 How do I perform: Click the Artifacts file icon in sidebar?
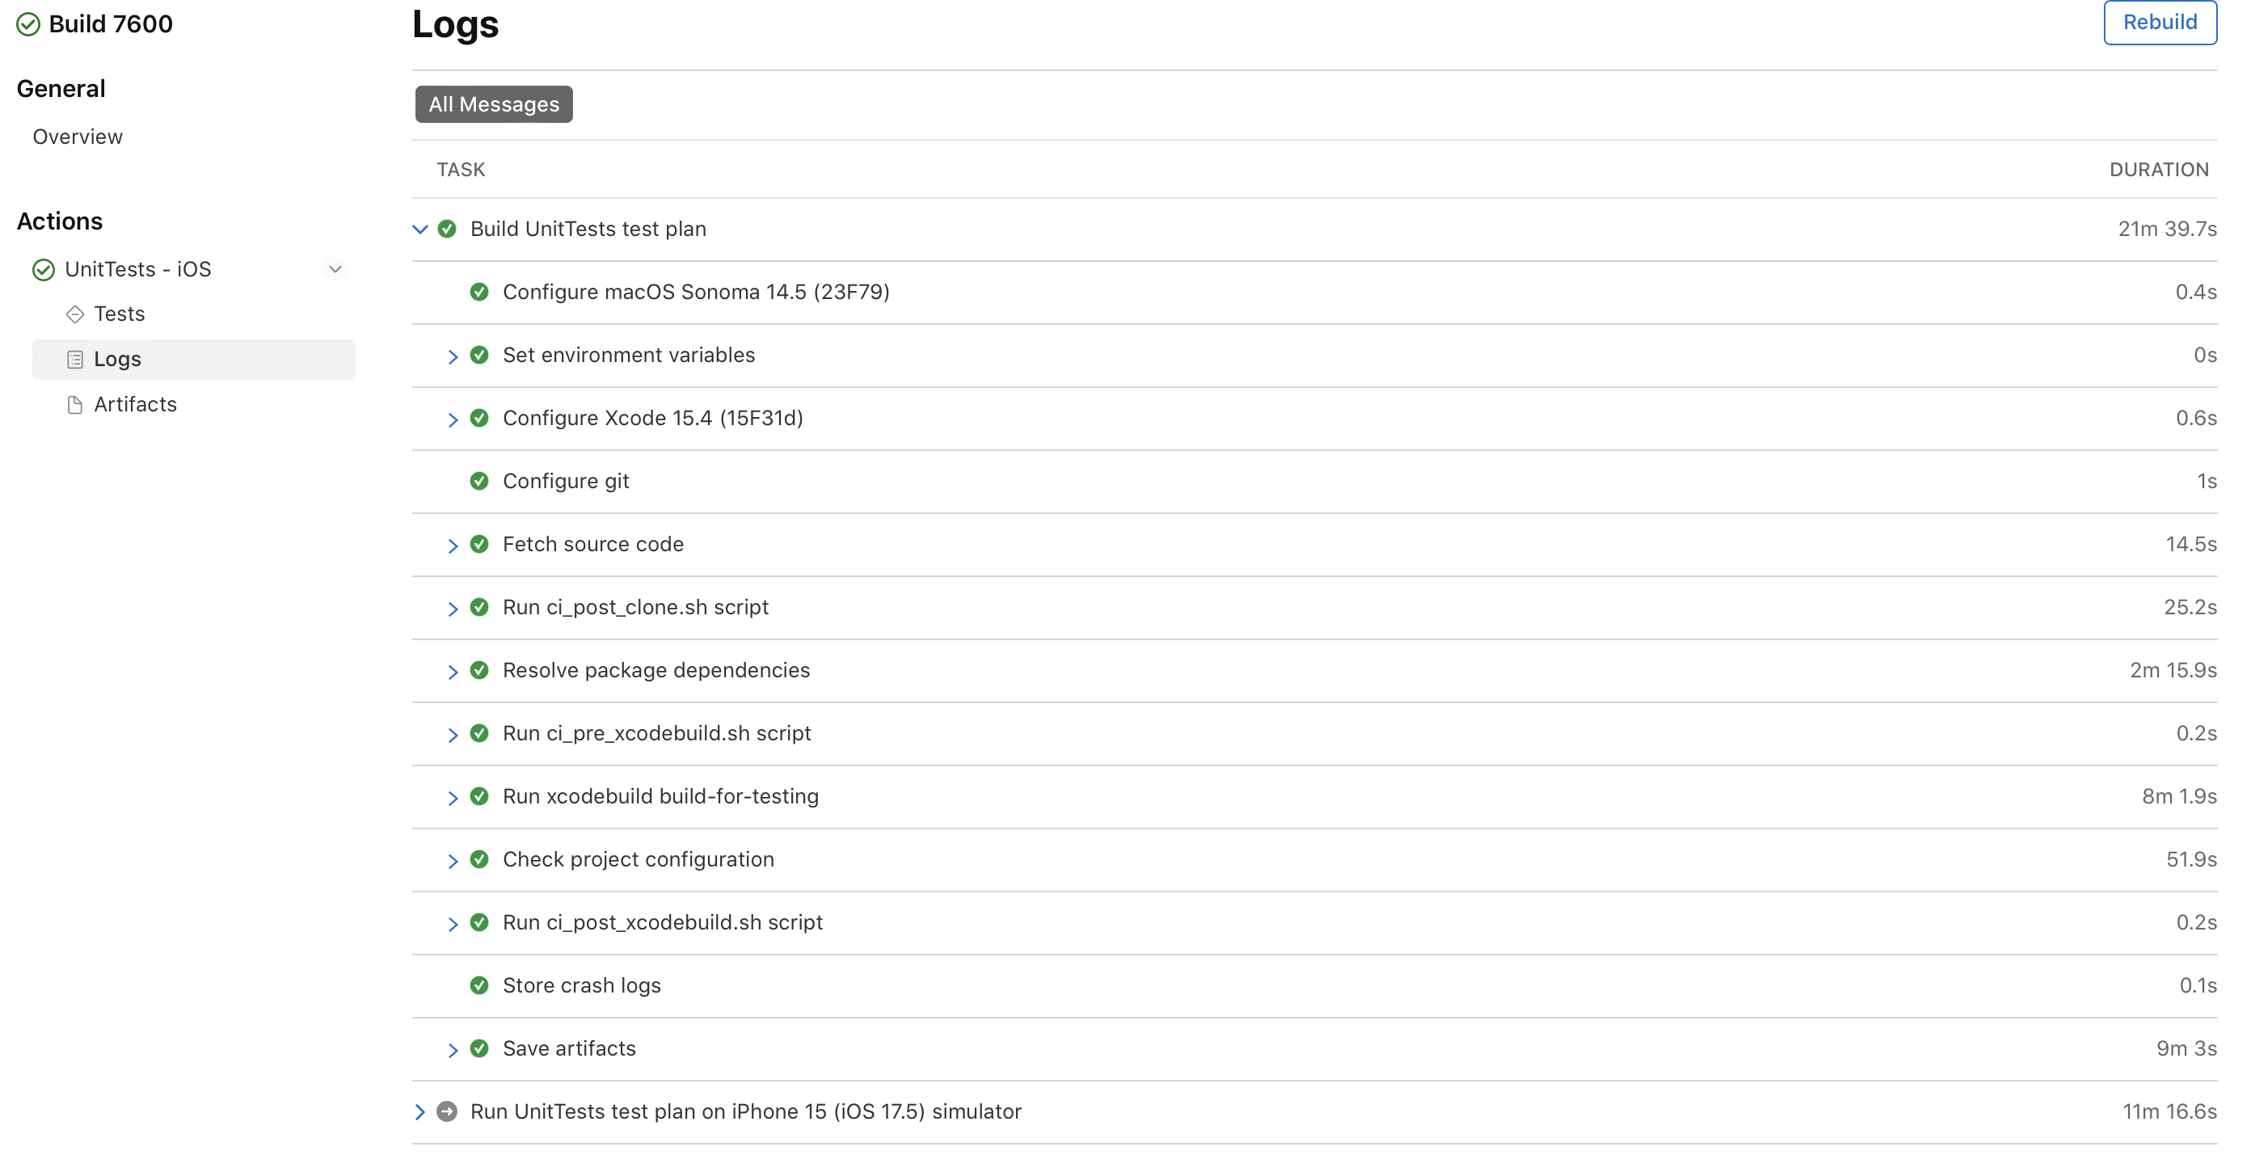75,405
